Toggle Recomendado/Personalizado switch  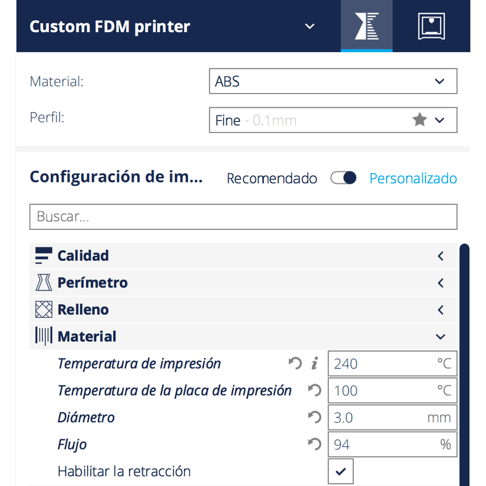344,178
